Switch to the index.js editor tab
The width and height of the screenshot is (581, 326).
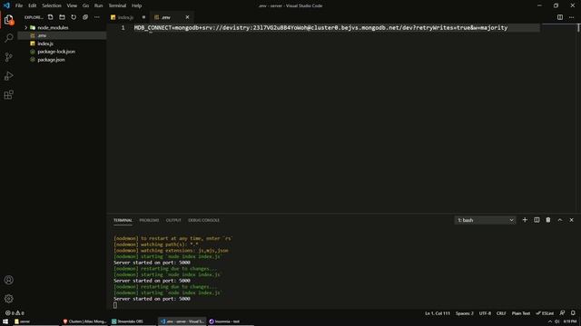[125, 17]
